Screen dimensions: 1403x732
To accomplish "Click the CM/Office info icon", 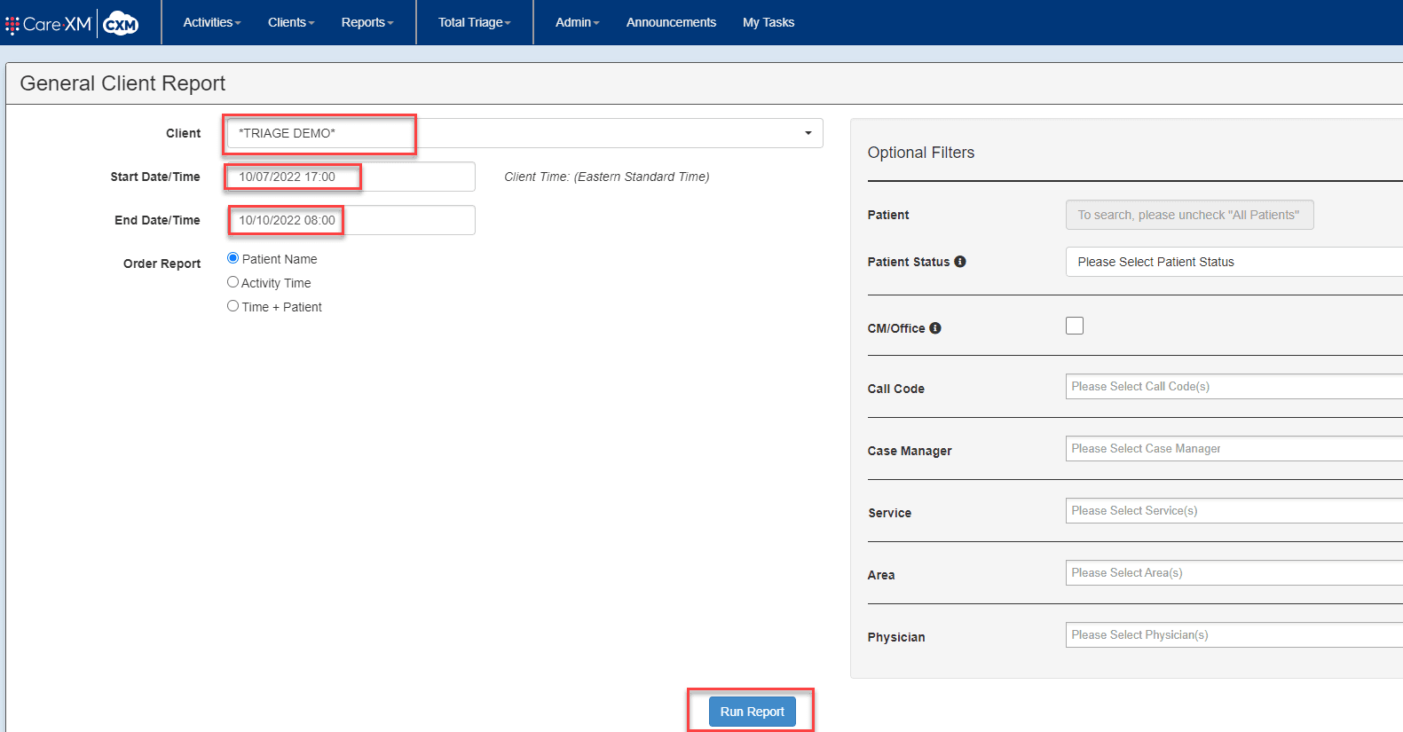I will click(x=935, y=328).
